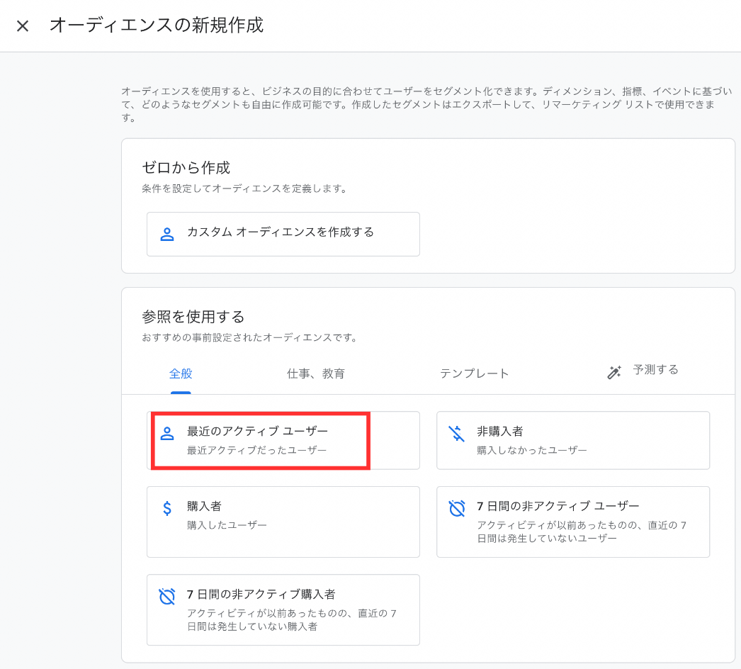Click person icon beside カスタム オーディエンスを作成する
741x669 pixels.
pos(166,234)
